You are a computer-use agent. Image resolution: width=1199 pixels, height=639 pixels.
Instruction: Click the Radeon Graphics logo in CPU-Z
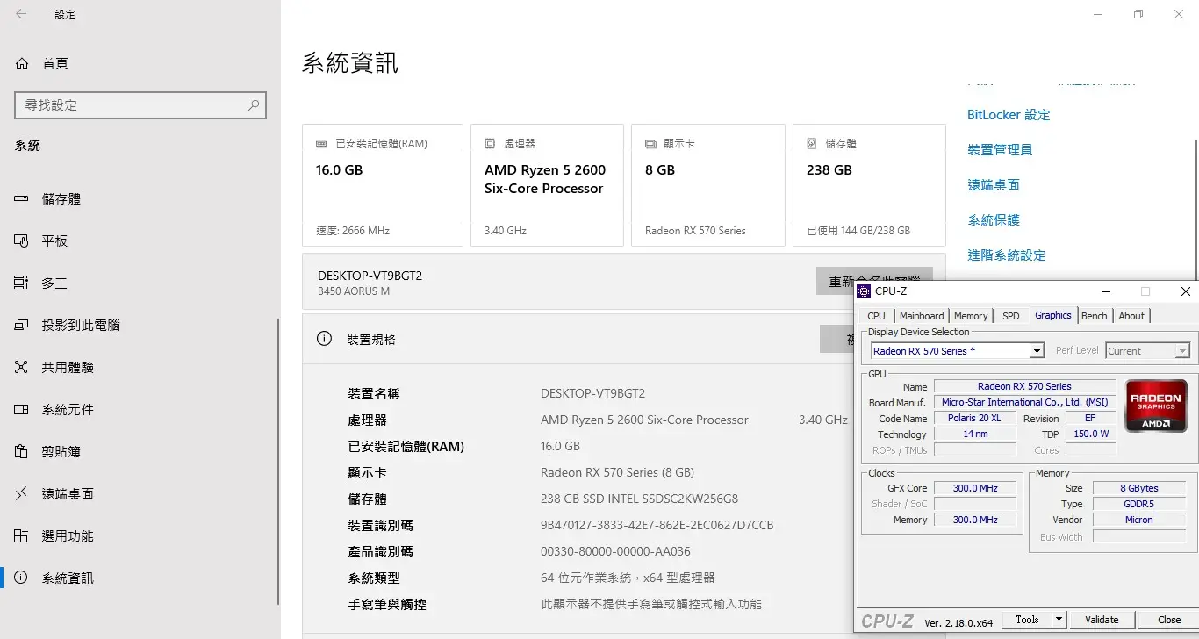[x=1156, y=406]
